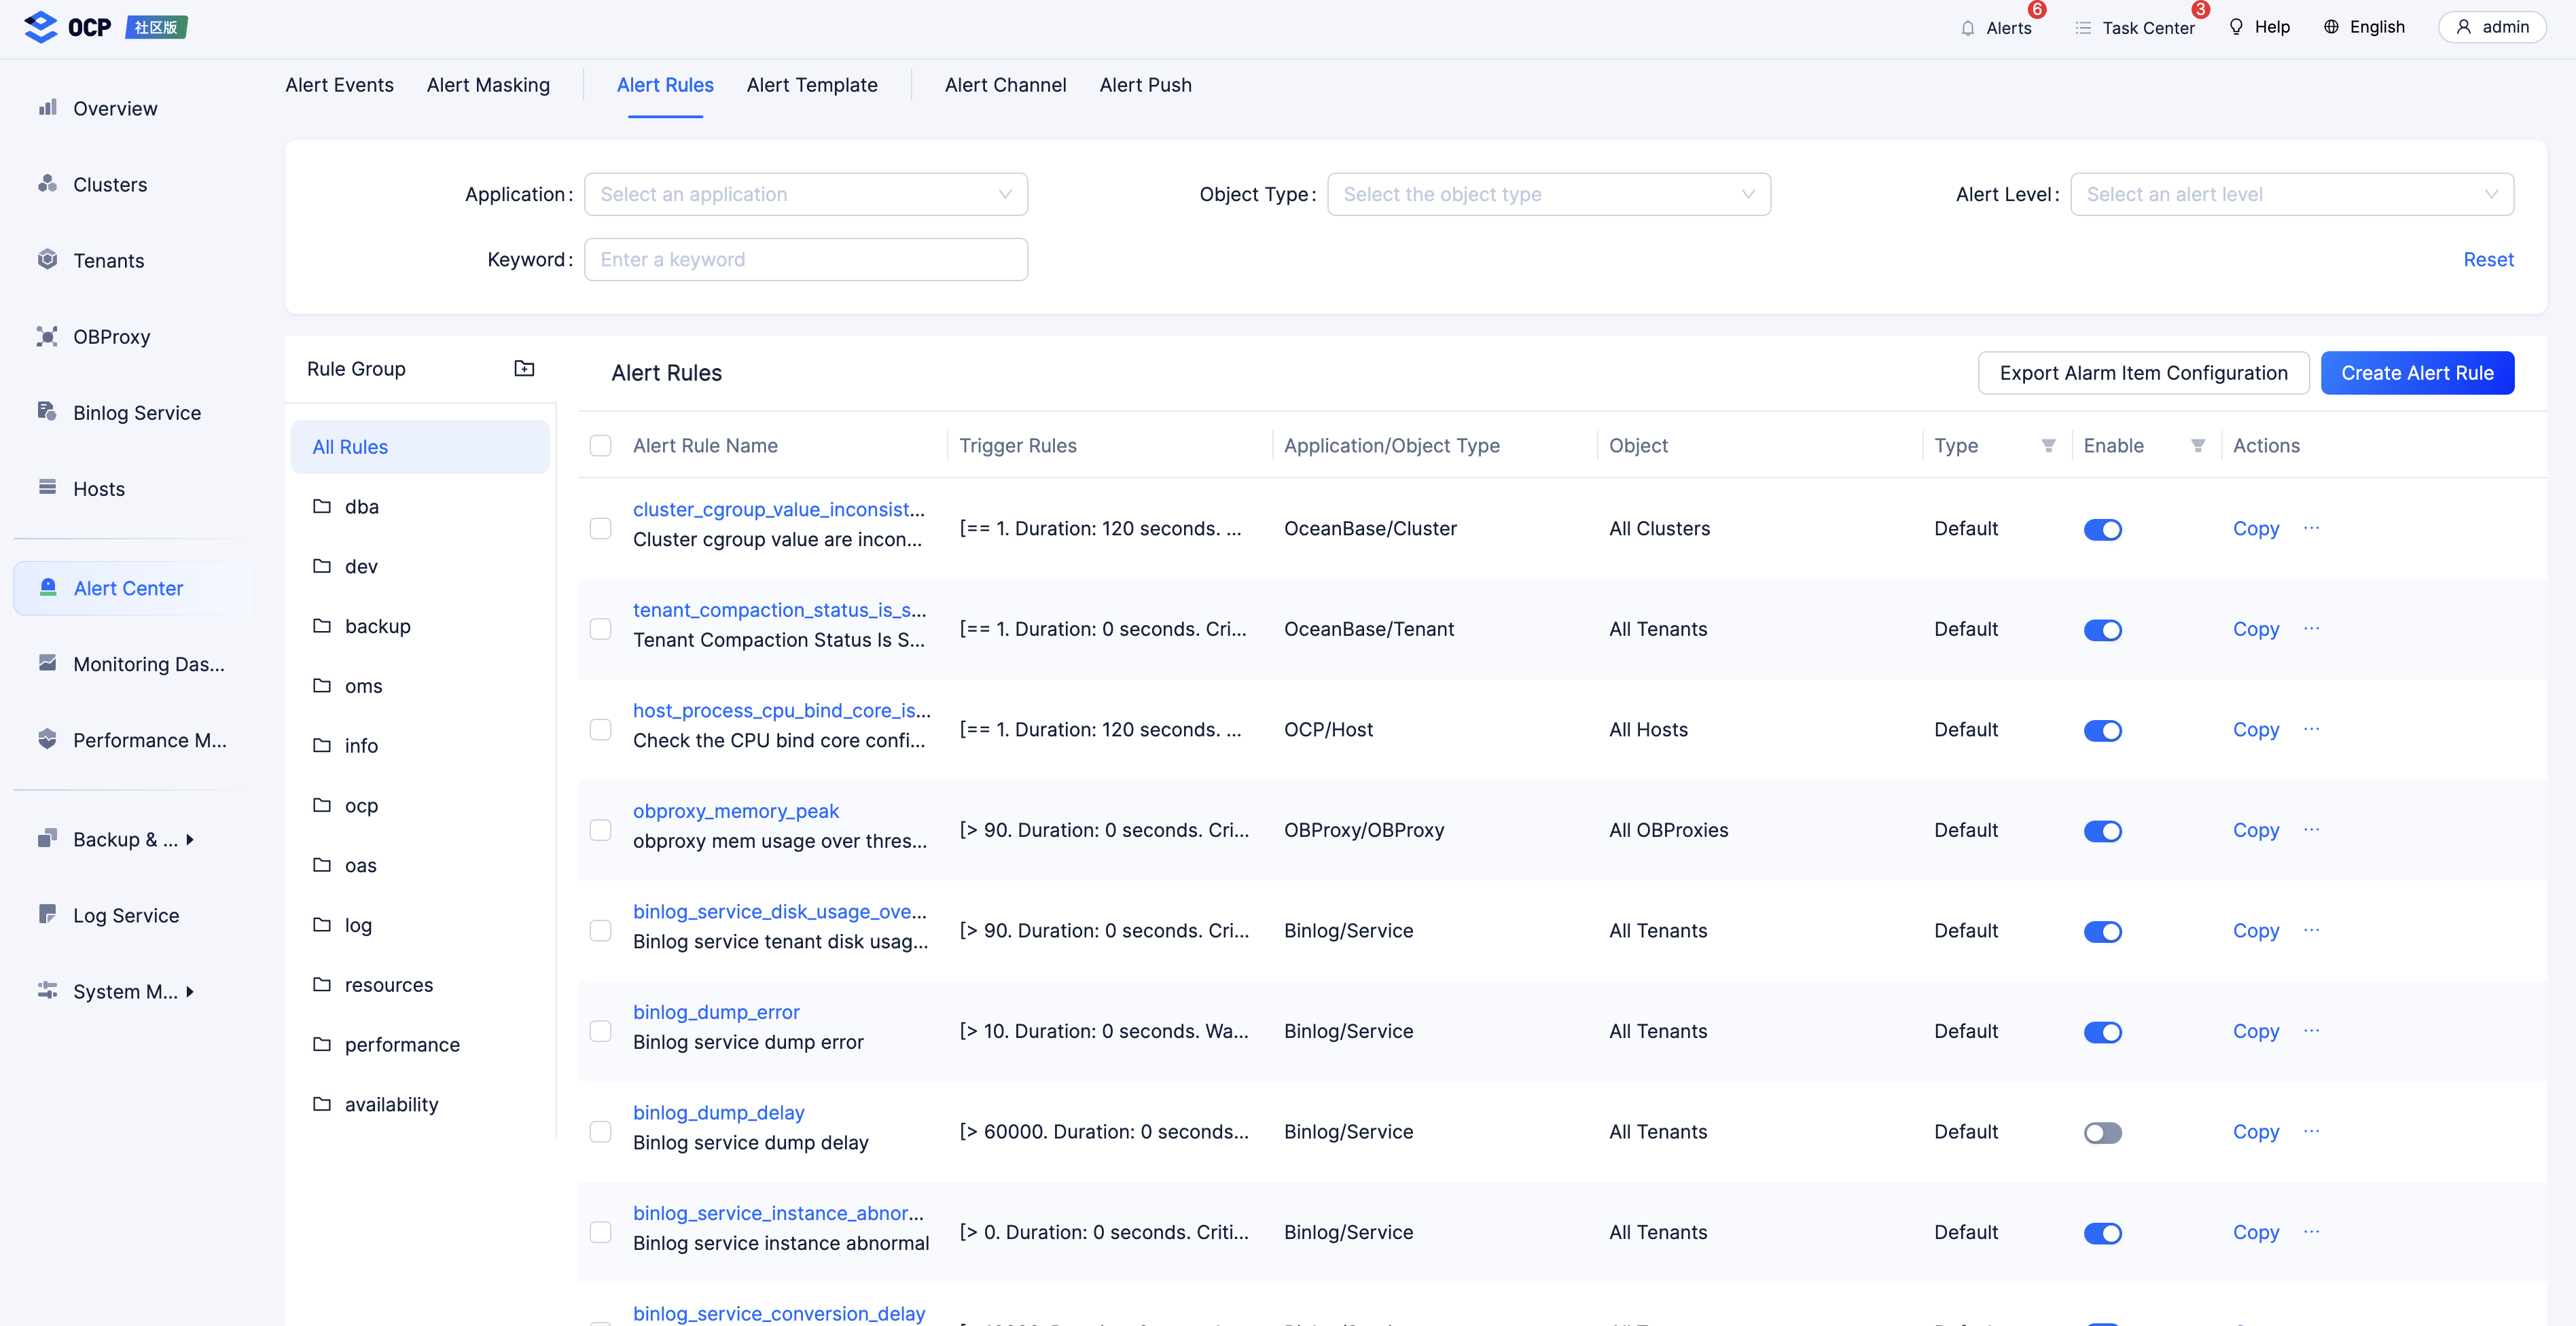Expand the Backup & Recovery submenu arrow
Viewport: 2576px width, 1326px height.
(x=189, y=840)
